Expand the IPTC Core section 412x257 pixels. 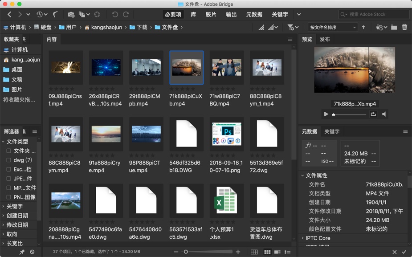pos(302,238)
